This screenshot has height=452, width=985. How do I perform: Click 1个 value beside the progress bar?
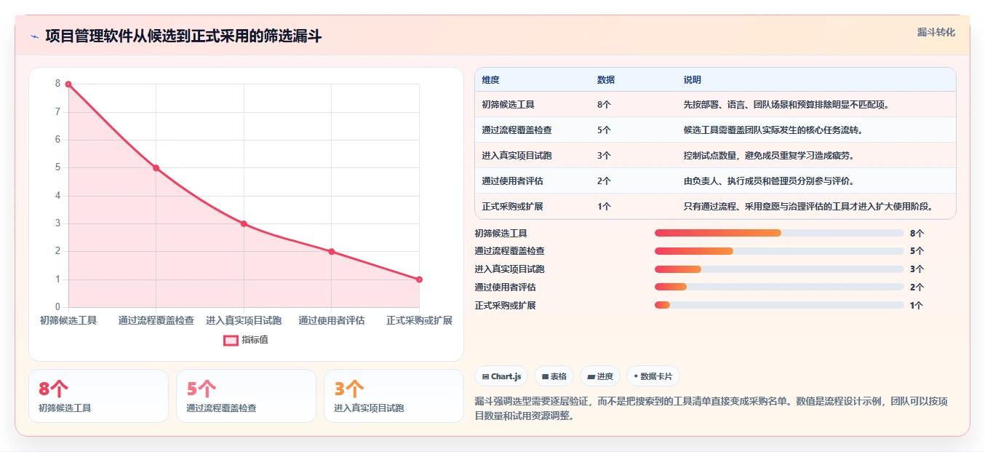917,306
